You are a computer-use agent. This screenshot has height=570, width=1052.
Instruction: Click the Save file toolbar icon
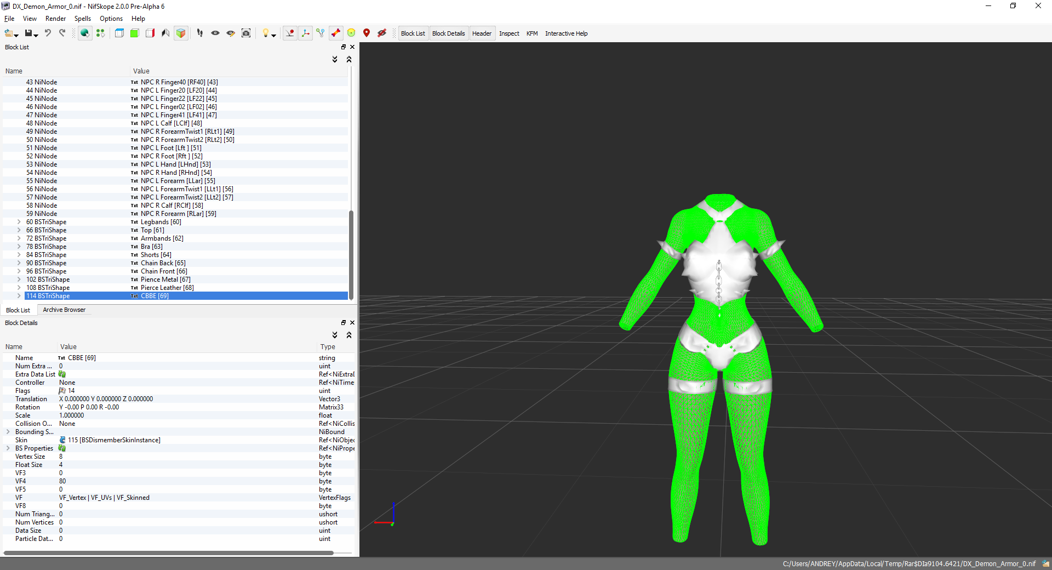coord(29,33)
